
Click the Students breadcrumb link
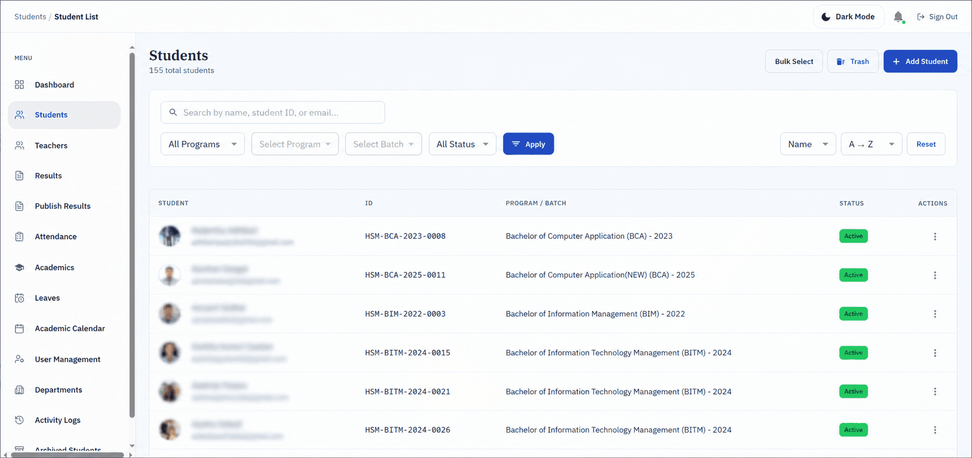pyautogui.click(x=30, y=16)
